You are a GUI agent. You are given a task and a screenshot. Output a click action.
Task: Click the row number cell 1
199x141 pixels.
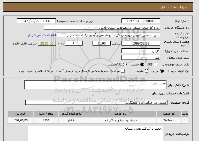185,120
